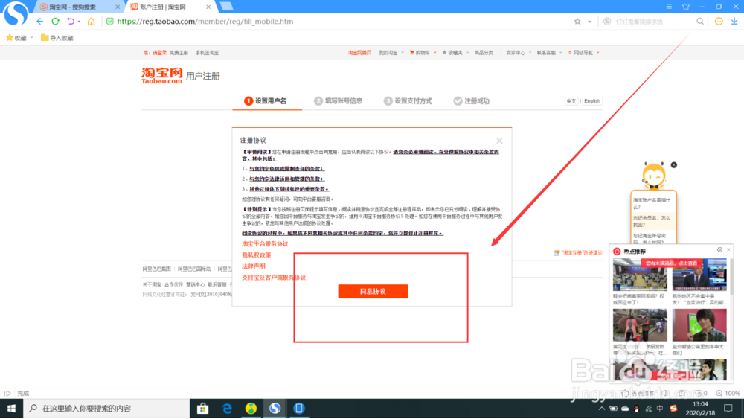Expand the 网站导航 menu
Viewport: 744px width, 419px height.
tap(583, 53)
